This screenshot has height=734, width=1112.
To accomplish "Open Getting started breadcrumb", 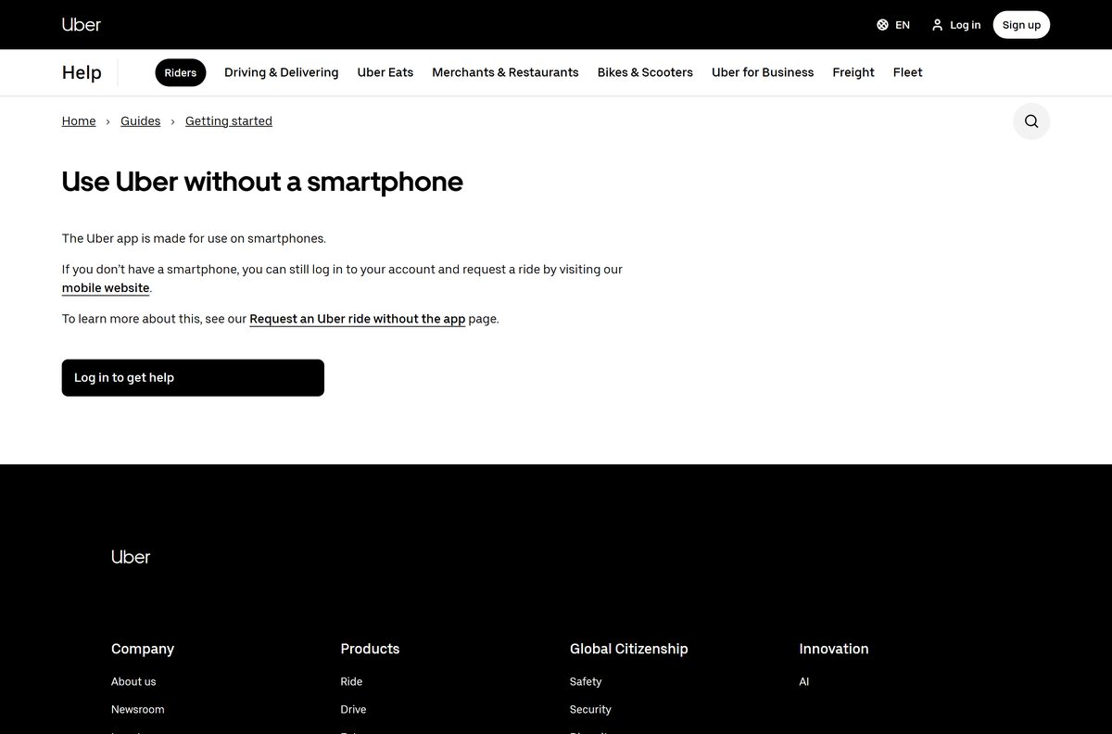I will tap(229, 121).
